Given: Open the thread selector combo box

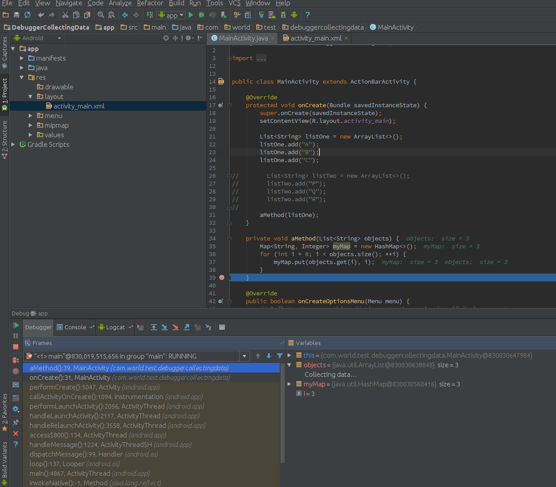Looking at the screenshot, I should click(x=244, y=356).
